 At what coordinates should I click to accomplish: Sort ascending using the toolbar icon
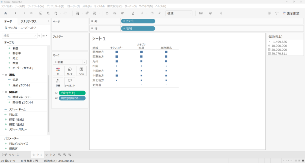pos(115,13)
